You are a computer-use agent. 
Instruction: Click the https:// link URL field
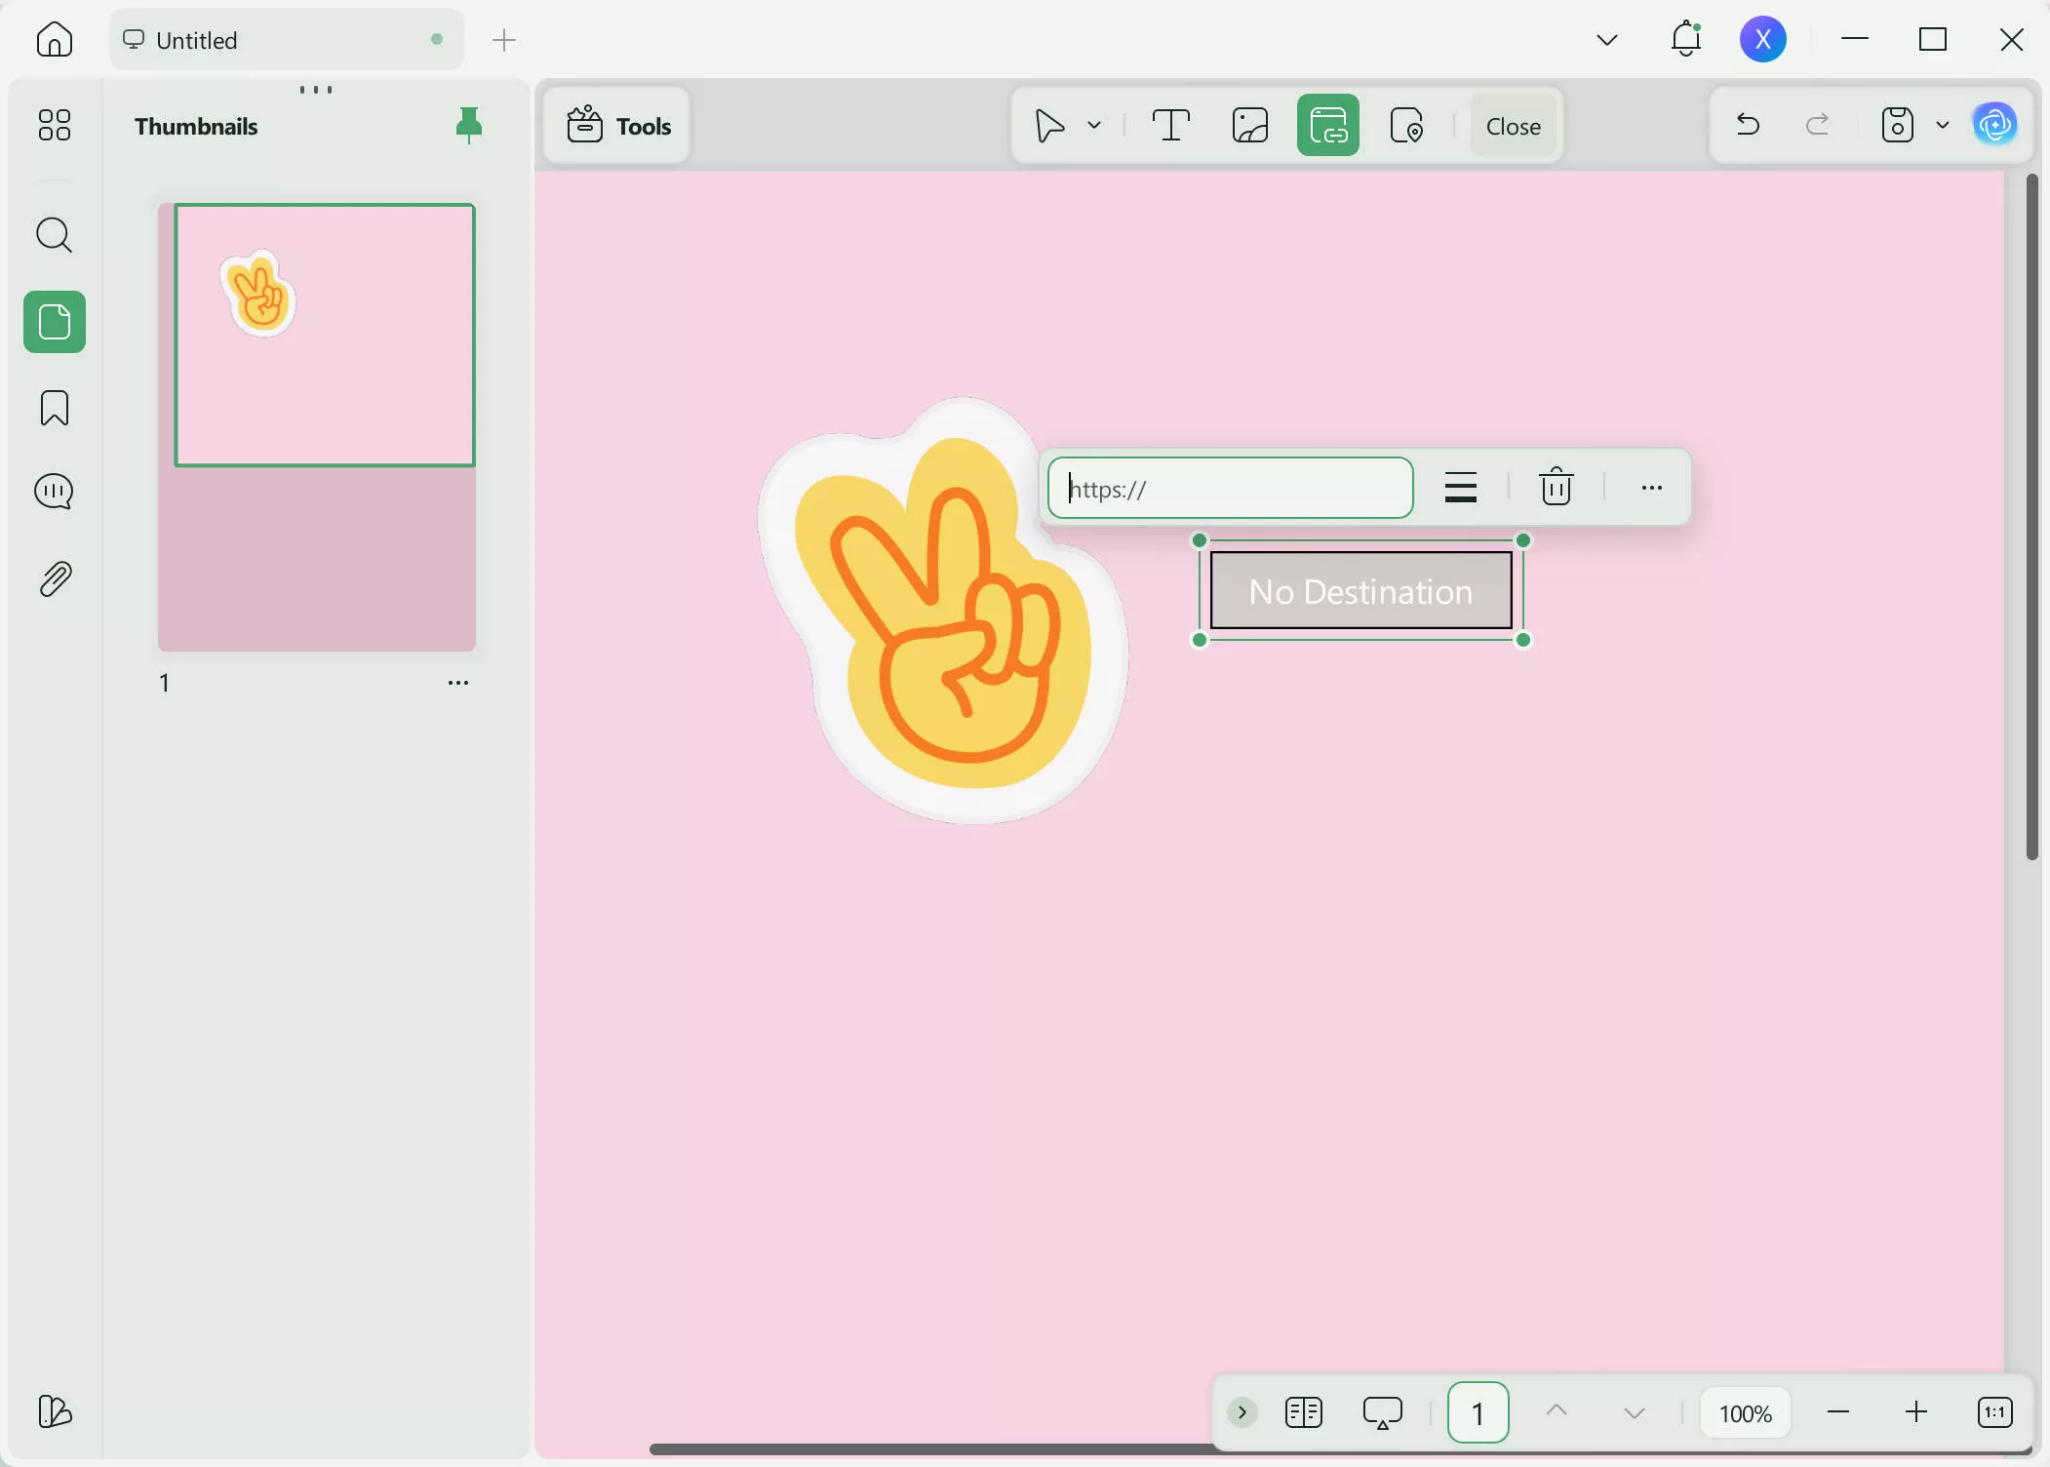pyautogui.click(x=1231, y=489)
